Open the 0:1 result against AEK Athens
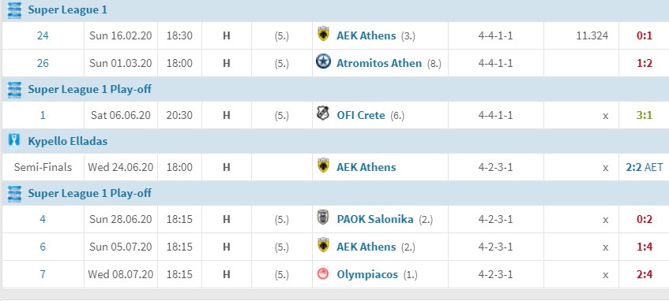The width and height of the screenshot is (669, 301). [x=645, y=35]
